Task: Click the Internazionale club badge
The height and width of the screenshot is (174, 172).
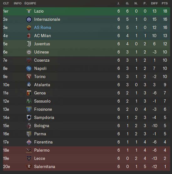Action: pyautogui.click(x=29, y=20)
